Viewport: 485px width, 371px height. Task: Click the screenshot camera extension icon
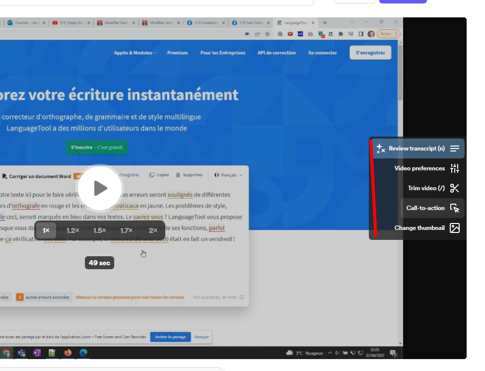(310, 34)
